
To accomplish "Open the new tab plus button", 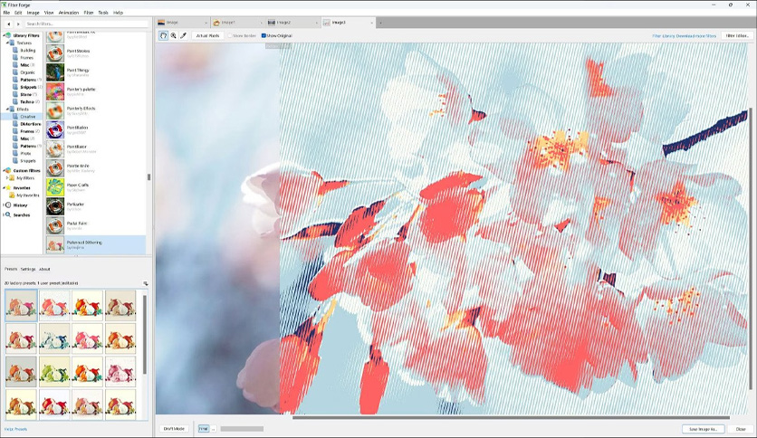I will tap(380, 23).
